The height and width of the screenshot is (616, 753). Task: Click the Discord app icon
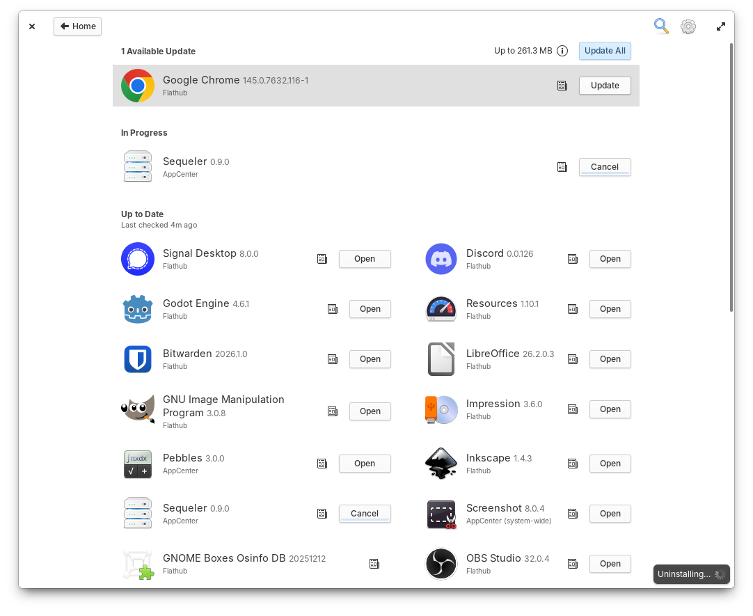441,258
